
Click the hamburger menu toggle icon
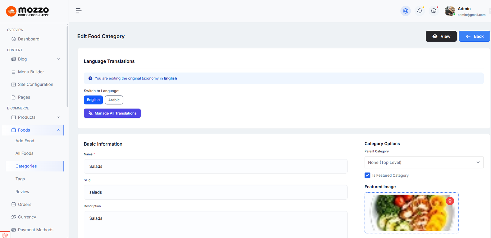[x=79, y=11]
